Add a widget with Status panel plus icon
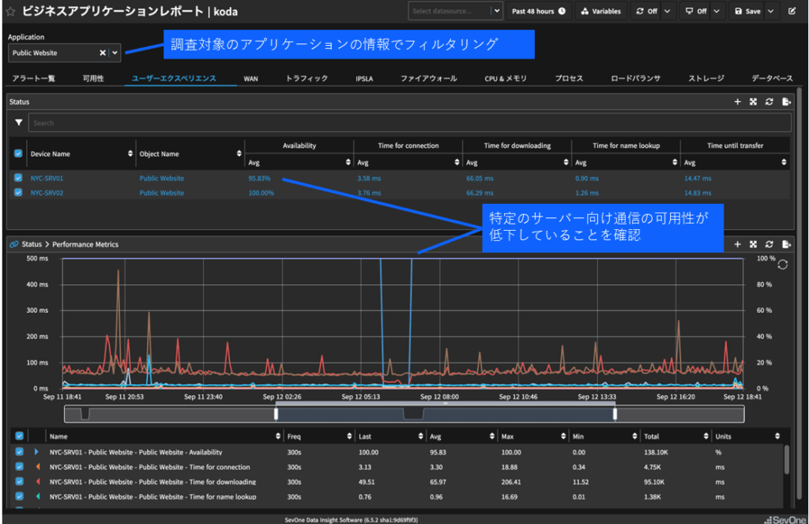This screenshot has height=524, width=809. tap(738, 102)
